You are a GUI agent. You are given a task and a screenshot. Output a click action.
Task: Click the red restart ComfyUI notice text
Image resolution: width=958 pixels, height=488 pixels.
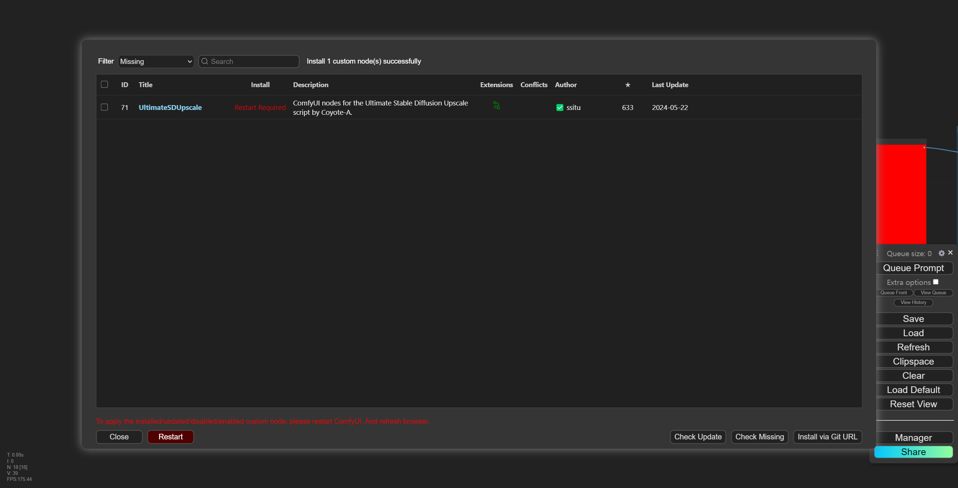[x=262, y=421]
